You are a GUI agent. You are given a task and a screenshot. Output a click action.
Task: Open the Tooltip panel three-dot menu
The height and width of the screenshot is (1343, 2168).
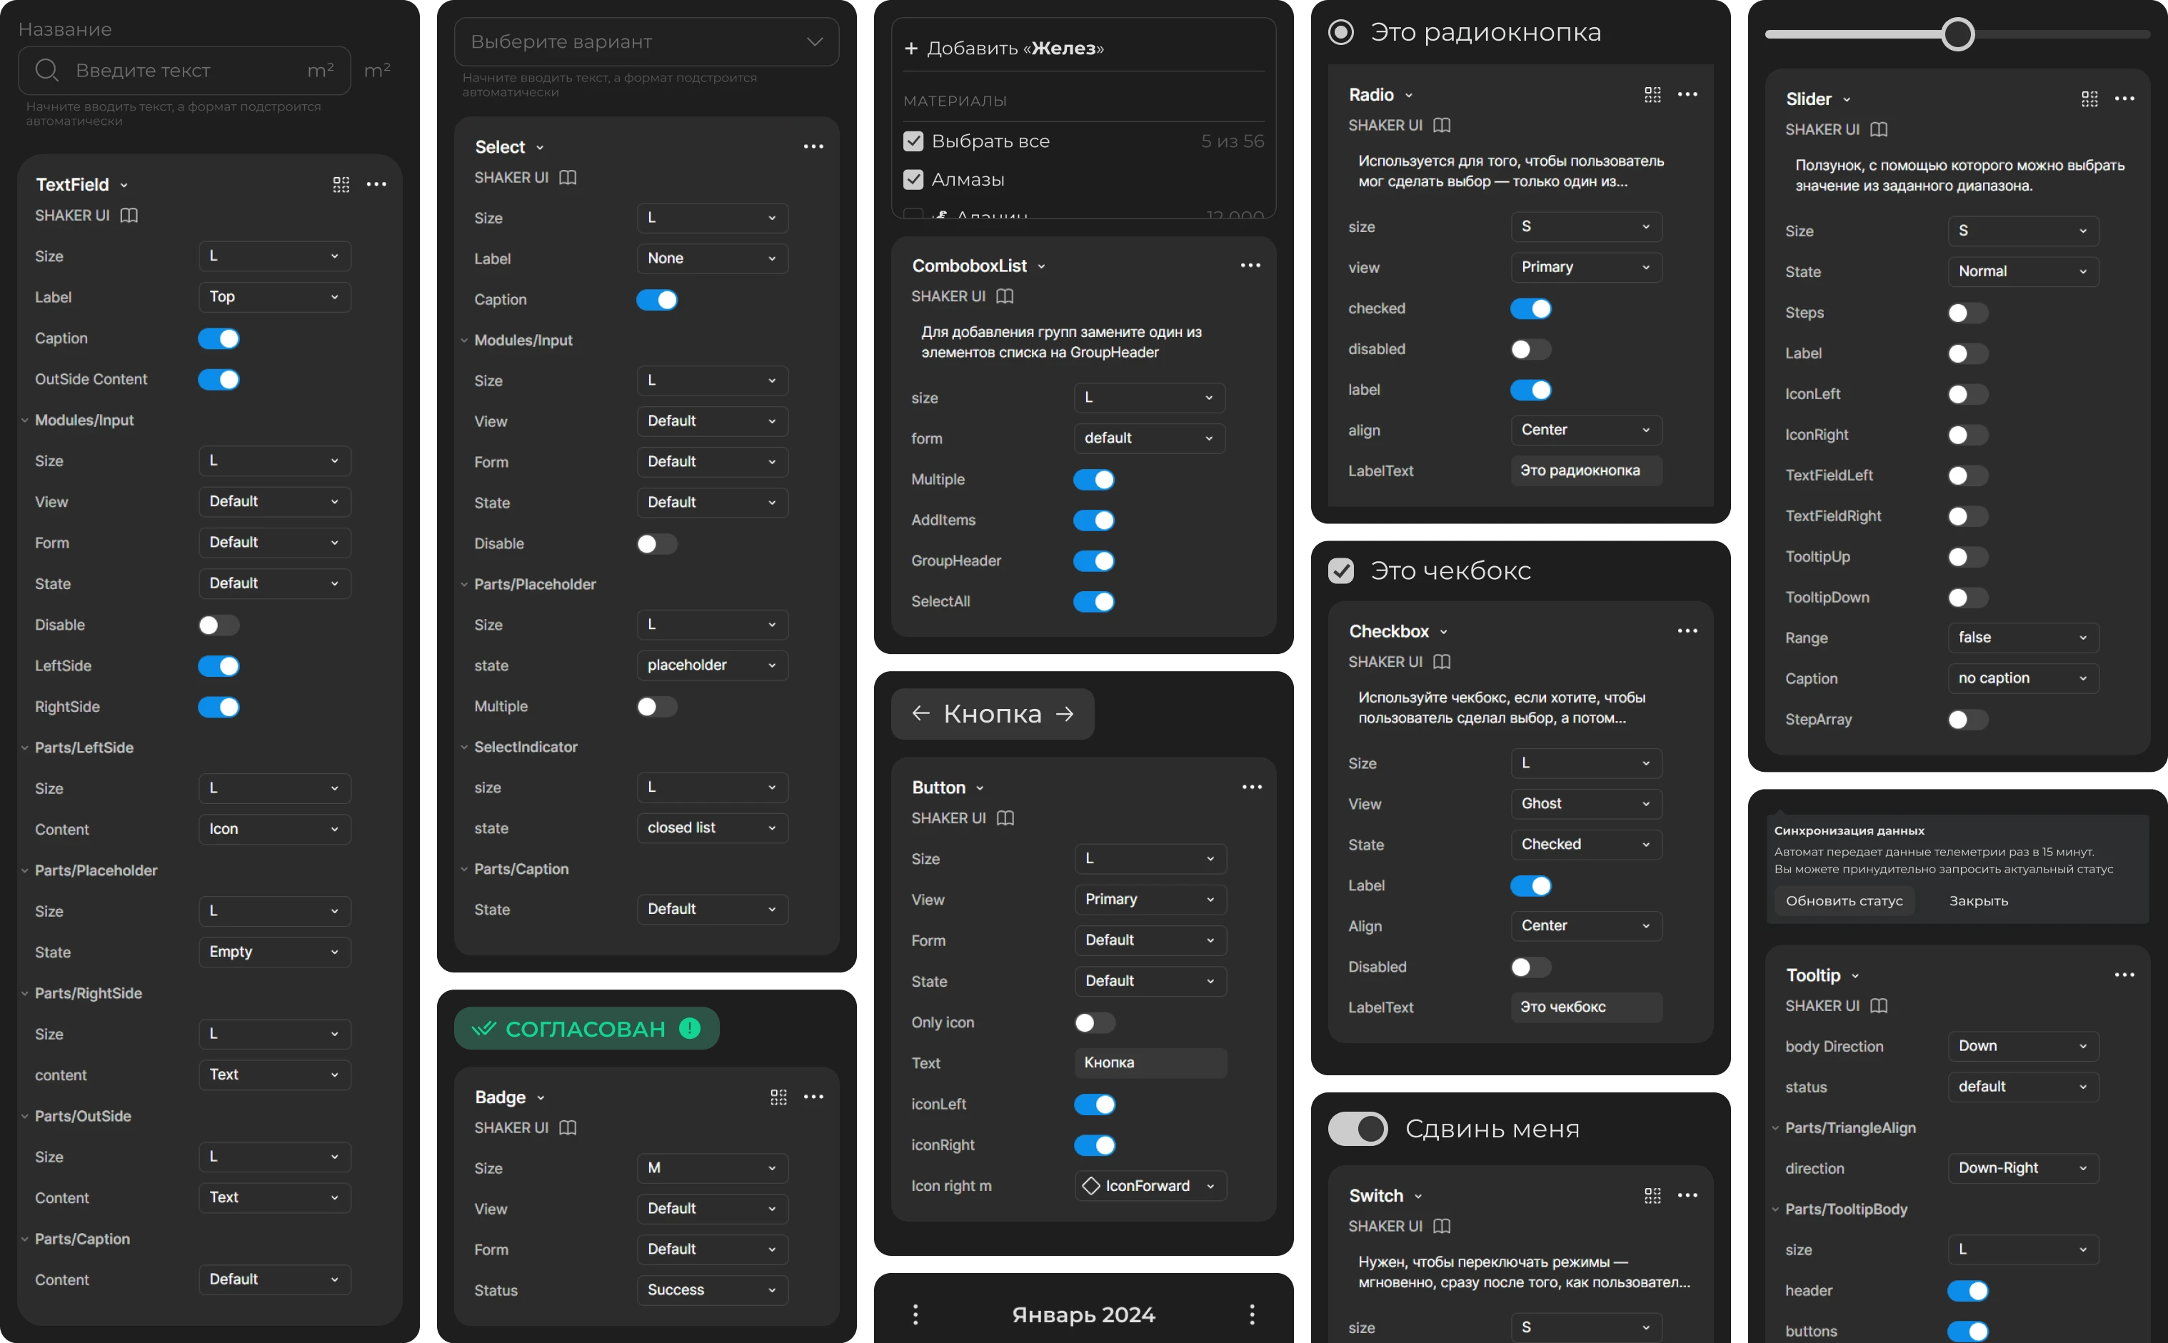[2124, 975]
